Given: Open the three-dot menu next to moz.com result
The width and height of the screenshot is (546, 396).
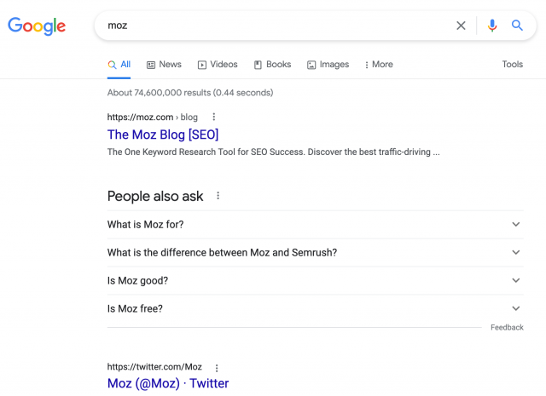Looking at the screenshot, I should click(214, 118).
